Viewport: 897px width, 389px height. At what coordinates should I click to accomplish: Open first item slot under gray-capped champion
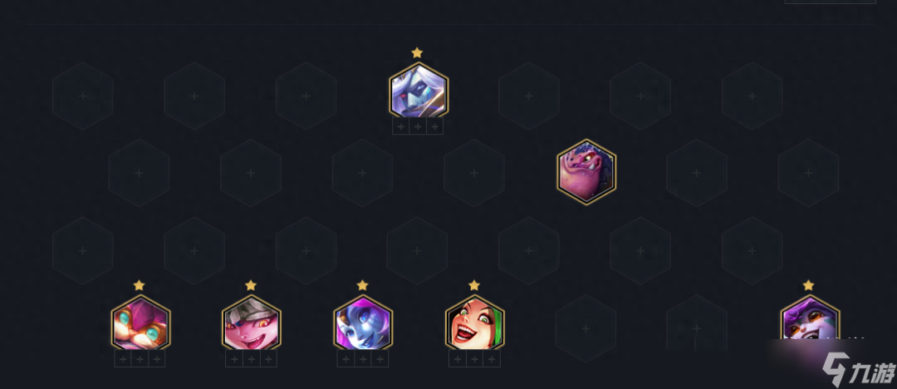click(234, 359)
